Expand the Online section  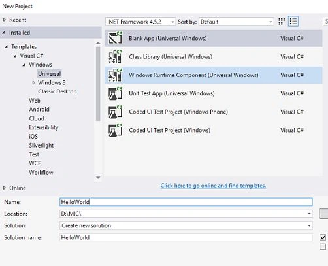pyautogui.click(x=5, y=188)
